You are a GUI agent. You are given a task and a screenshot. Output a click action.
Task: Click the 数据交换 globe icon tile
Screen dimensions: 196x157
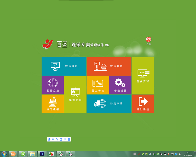(x=53, y=85)
